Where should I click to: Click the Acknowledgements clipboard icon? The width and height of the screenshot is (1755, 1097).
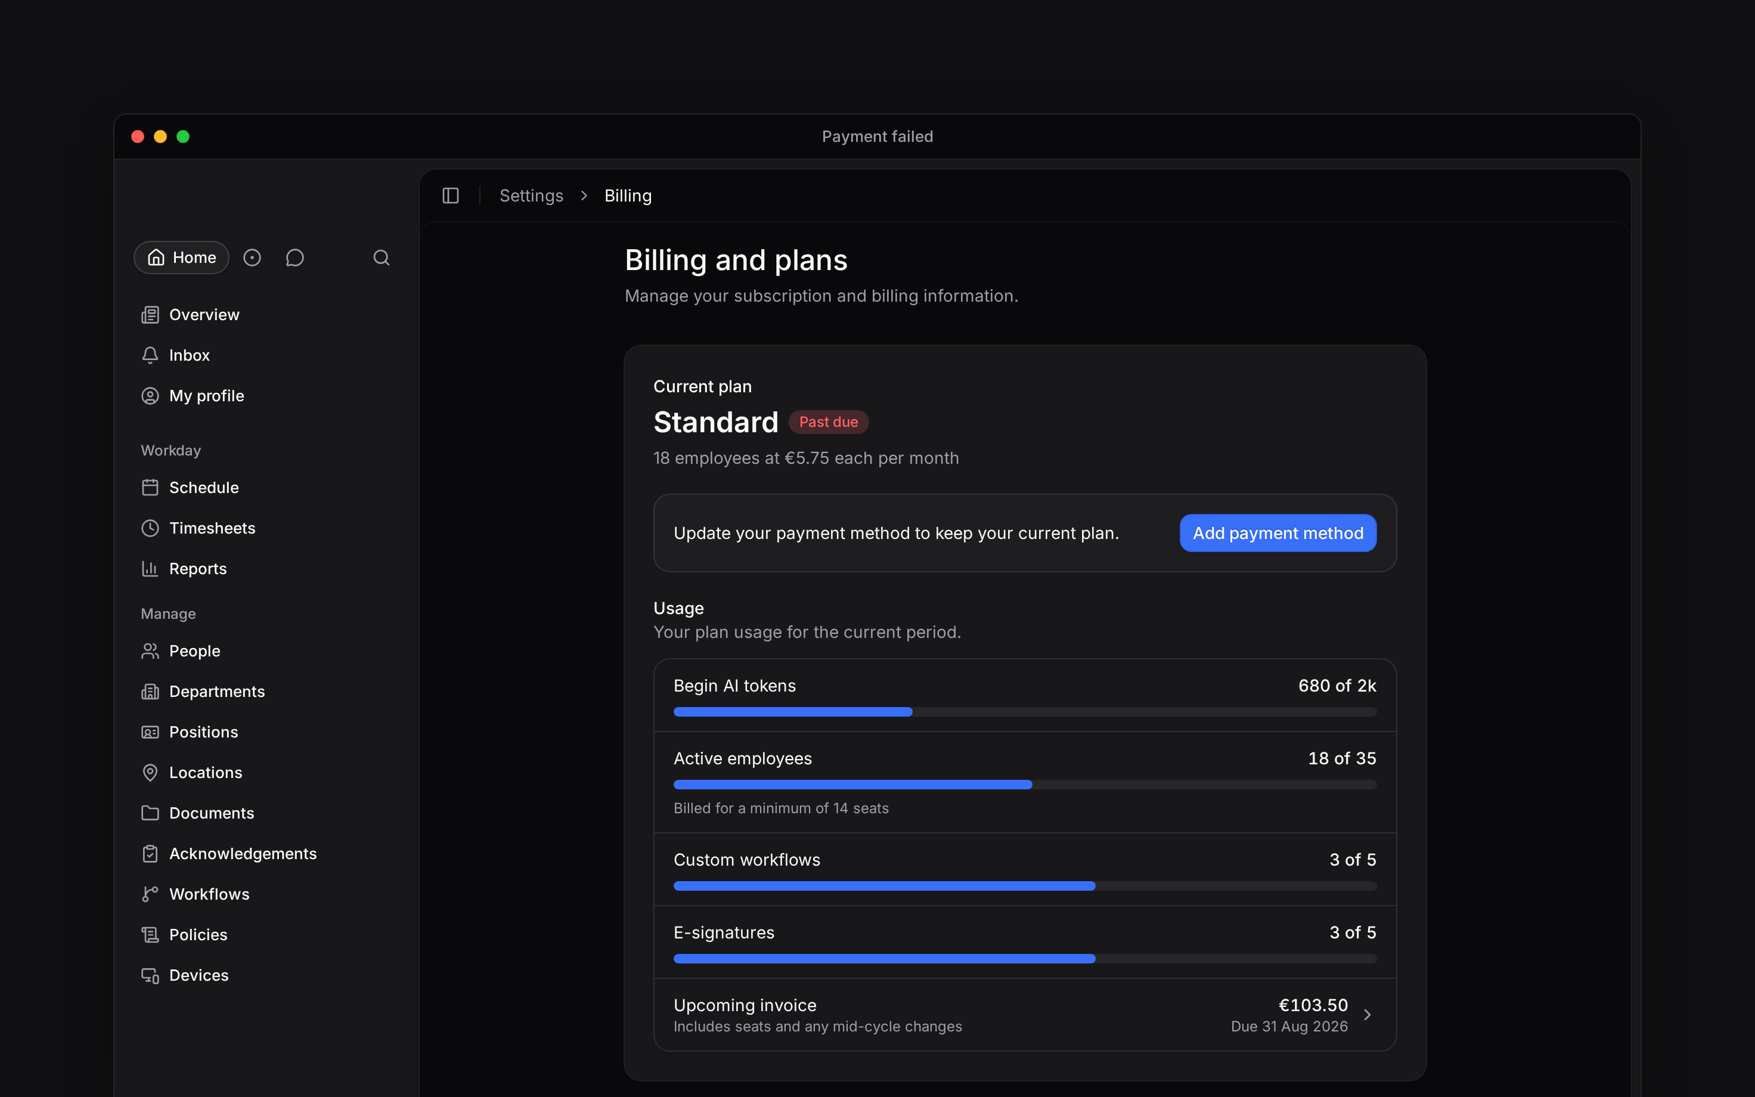[x=150, y=854]
